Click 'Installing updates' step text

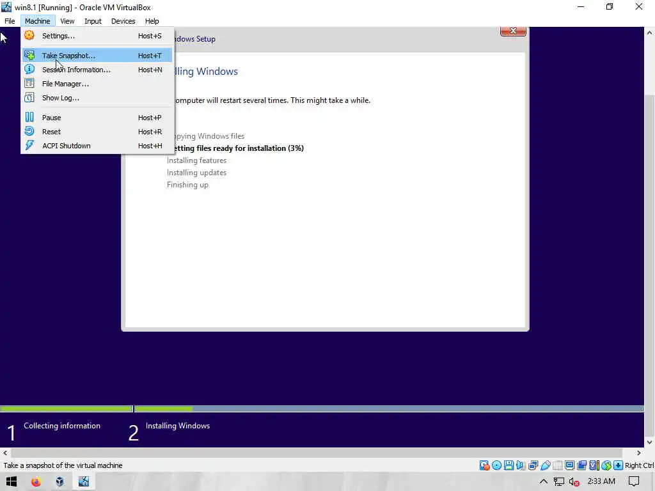(197, 173)
